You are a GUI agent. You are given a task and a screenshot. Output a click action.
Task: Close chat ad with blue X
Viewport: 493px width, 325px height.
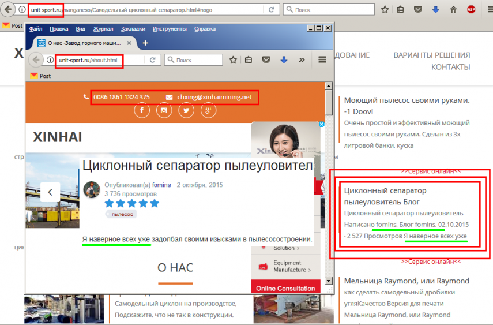coord(321,124)
